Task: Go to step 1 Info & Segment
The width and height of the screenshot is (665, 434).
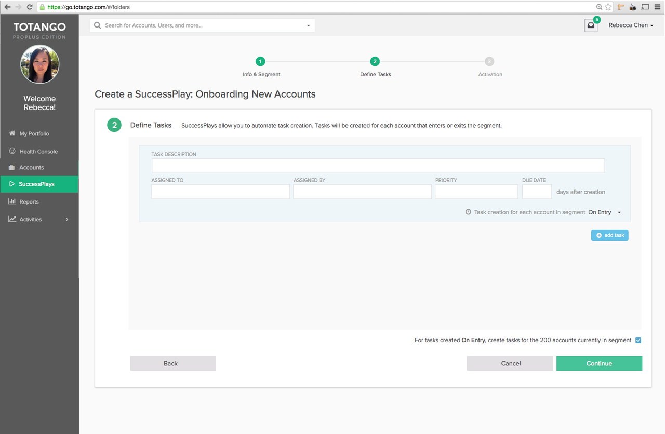Action: coord(261,62)
